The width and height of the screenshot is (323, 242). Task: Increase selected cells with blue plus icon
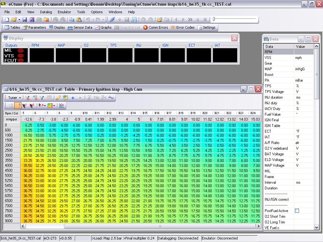coord(73,98)
